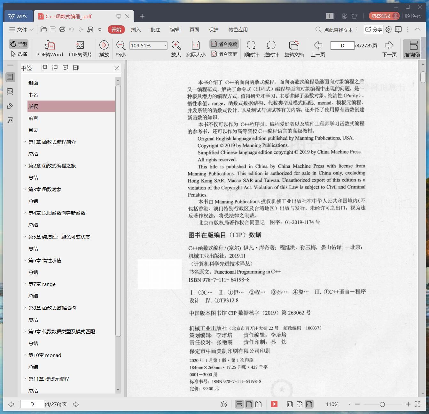This screenshot has width=429, height=414.
Task: Click the status bar zoom slider handle
Action: (x=382, y=404)
